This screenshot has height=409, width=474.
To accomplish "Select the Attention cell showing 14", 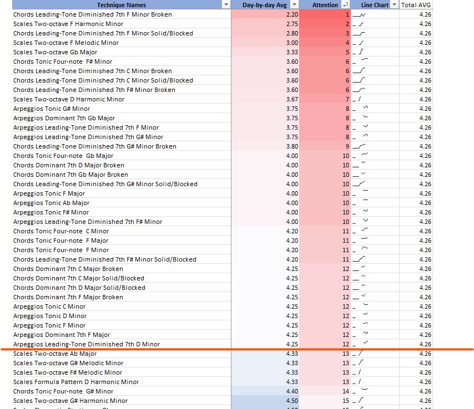I will pyautogui.click(x=325, y=391).
